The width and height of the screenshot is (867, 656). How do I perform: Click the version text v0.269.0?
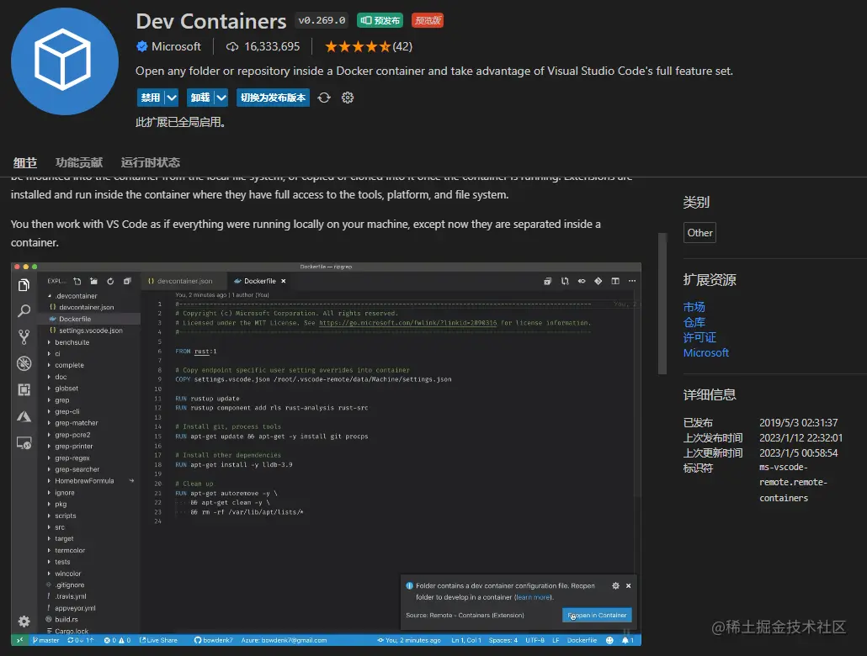click(x=322, y=20)
